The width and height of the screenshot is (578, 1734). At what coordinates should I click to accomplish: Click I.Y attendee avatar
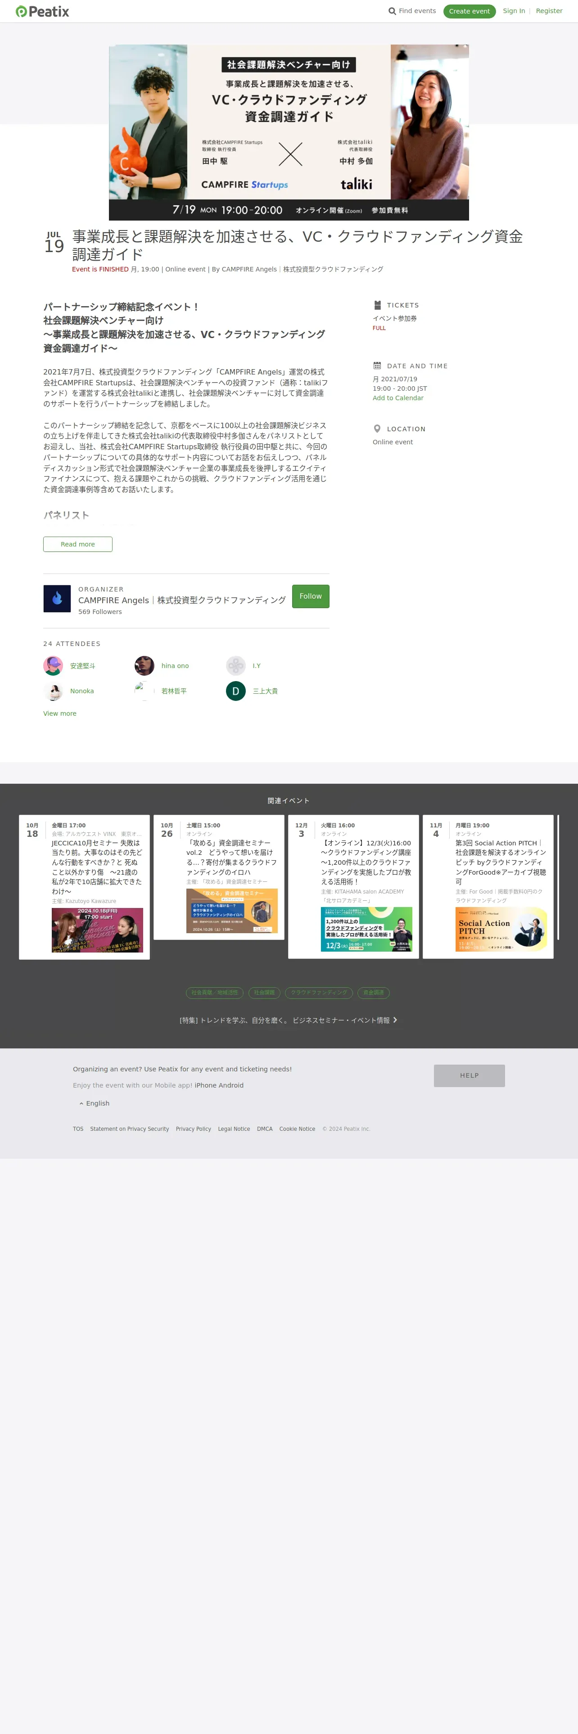coord(236,666)
